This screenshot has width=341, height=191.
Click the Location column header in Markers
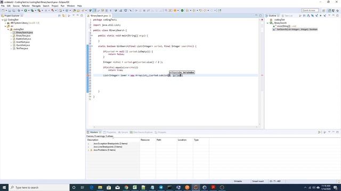point(185,140)
